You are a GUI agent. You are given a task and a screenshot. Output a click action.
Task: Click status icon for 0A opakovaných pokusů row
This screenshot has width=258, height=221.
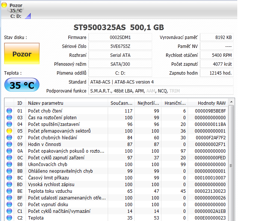pos(9,151)
